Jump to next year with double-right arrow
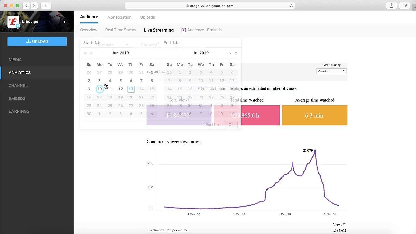416x234 pixels. point(236,53)
